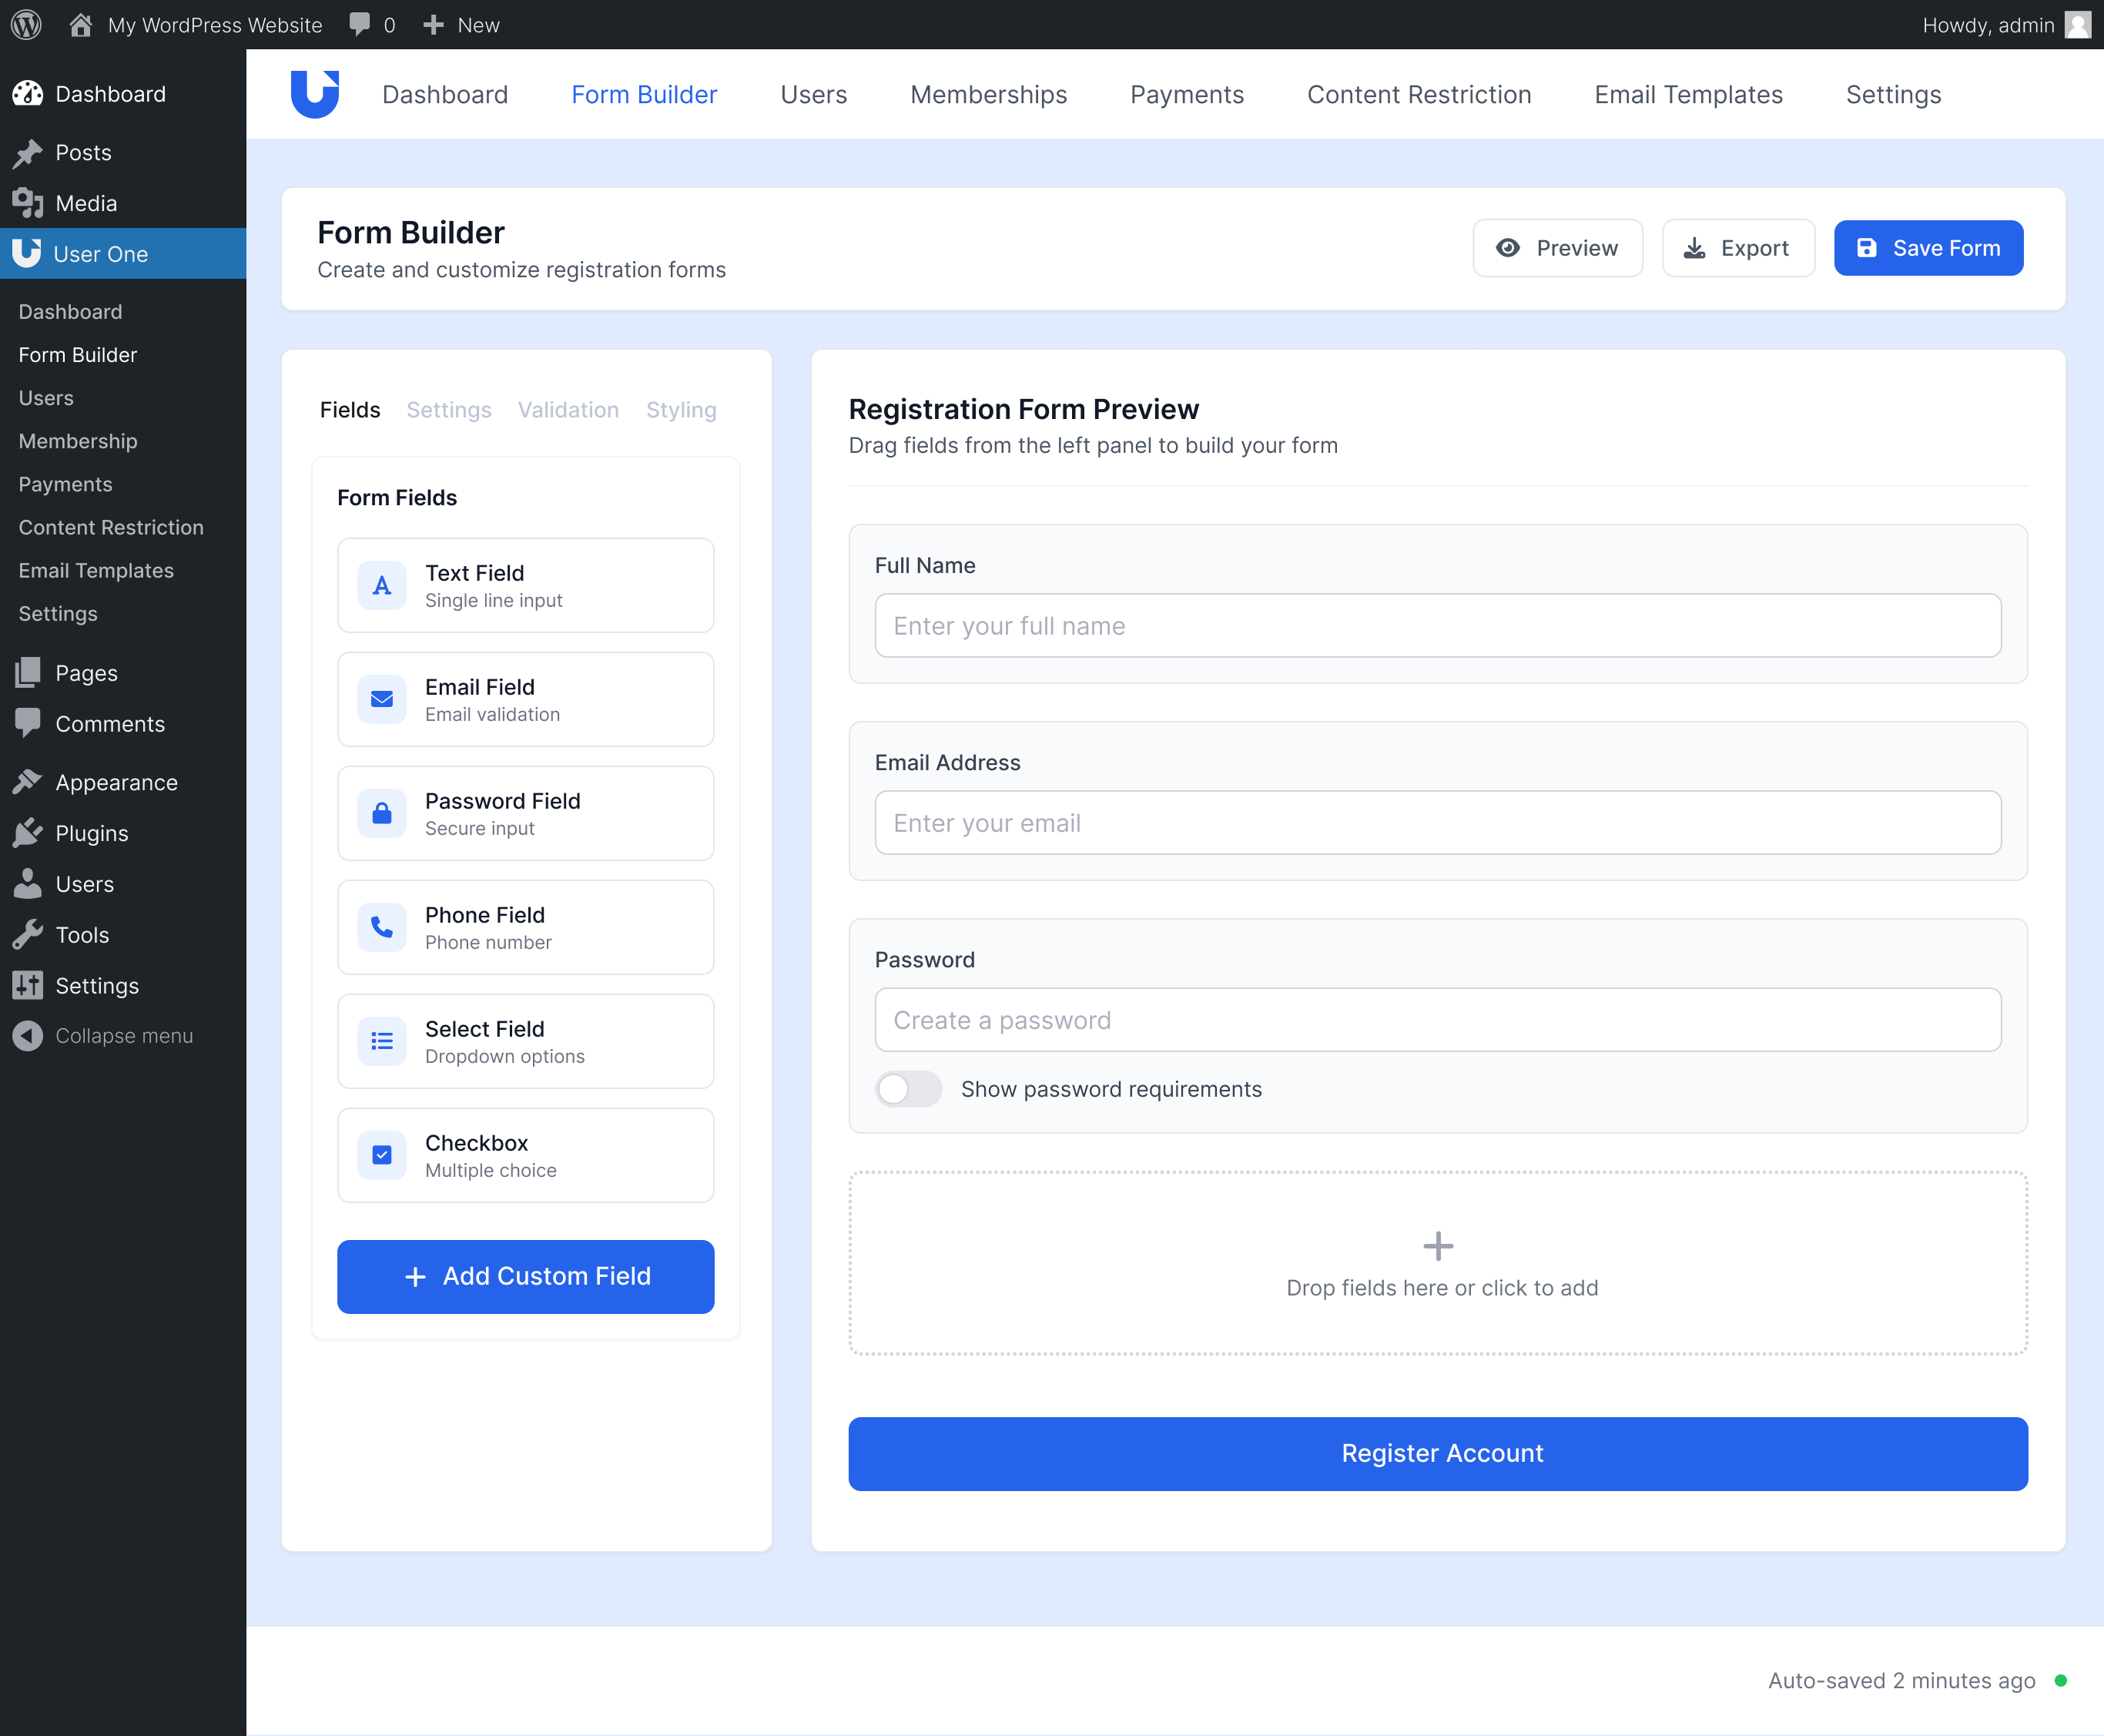This screenshot has width=2104, height=1736.
Task: Click the Email Field envelope icon
Action: click(381, 699)
